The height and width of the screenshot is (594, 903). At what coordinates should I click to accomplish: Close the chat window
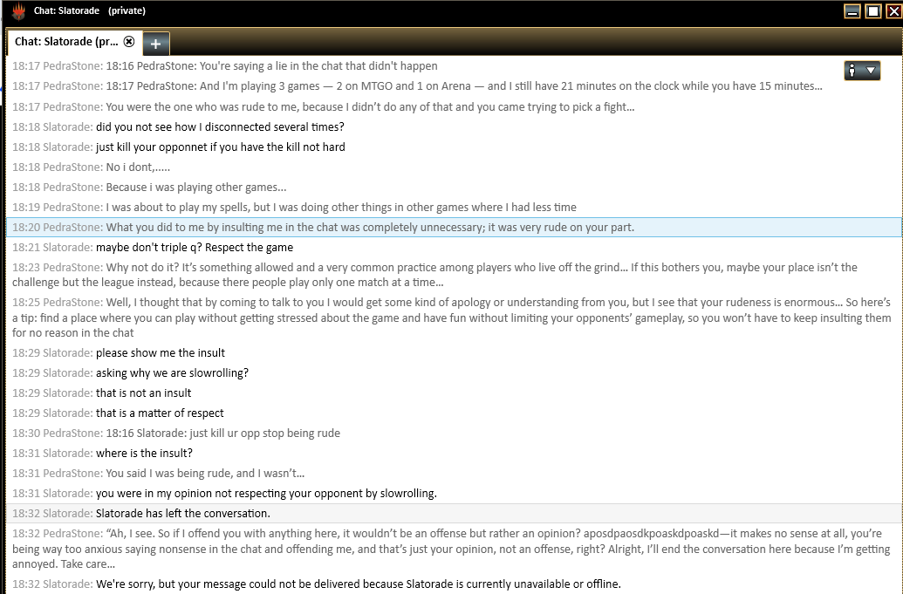point(893,11)
